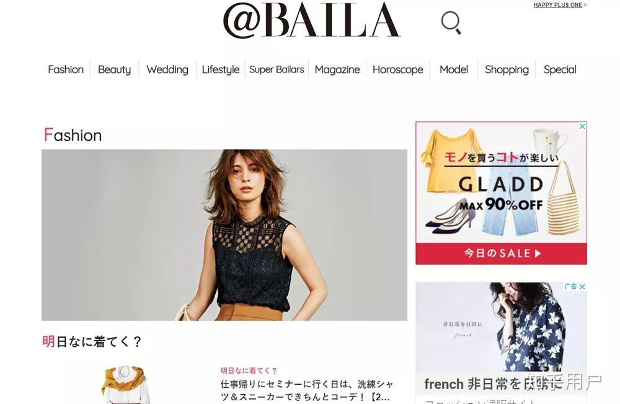The height and width of the screenshot is (404, 620).
Task: Open the Horoscope page
Action: point(398,69)
